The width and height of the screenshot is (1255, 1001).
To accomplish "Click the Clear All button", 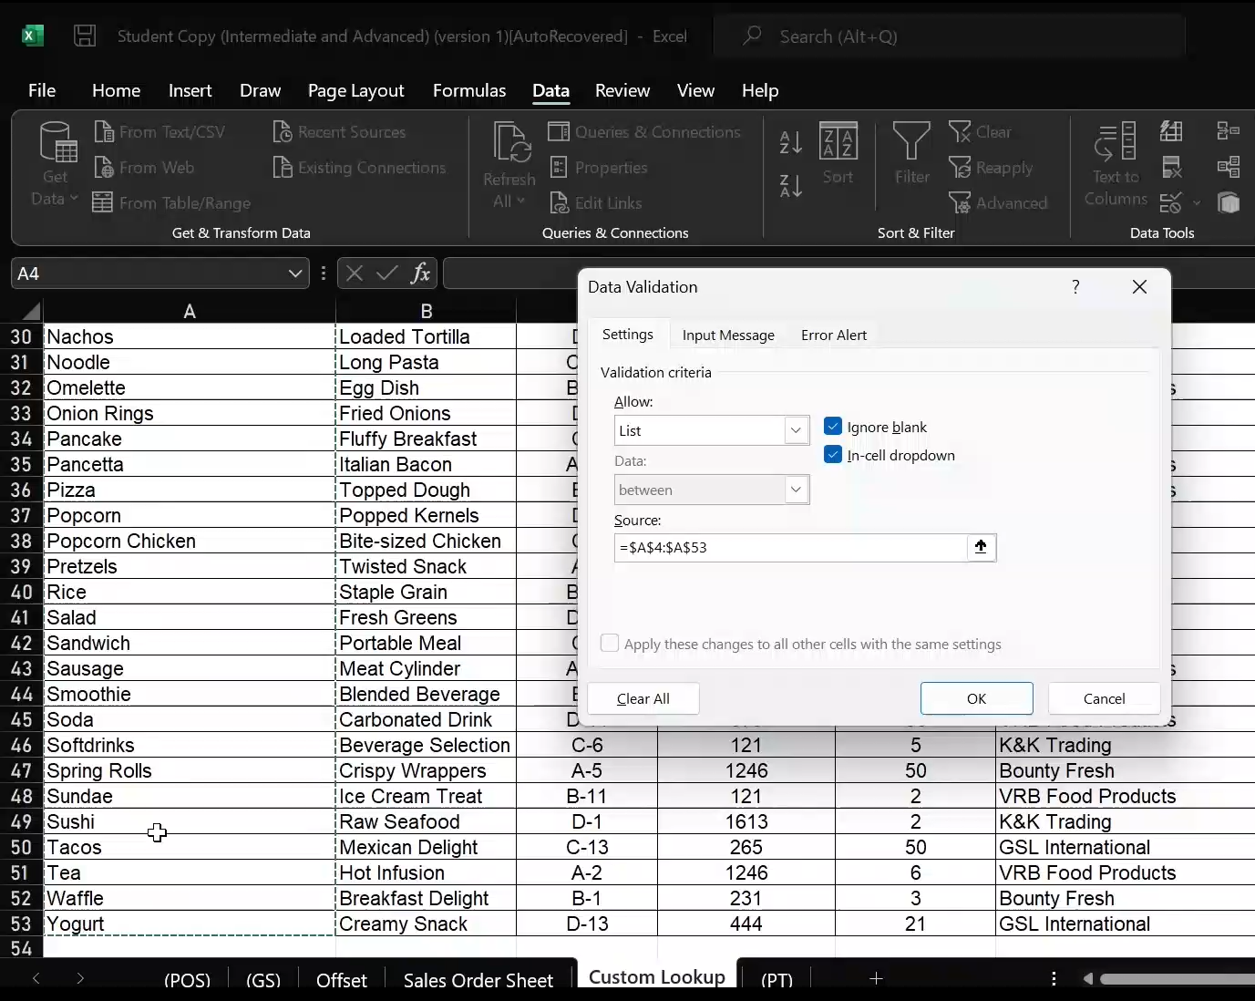I will (643, 698).
